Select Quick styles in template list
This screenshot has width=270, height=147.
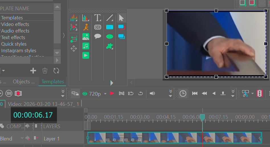14,44
